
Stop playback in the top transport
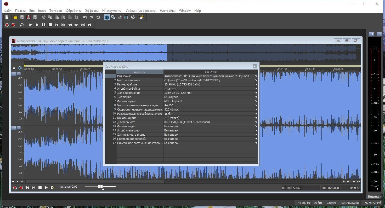point(50,25)
